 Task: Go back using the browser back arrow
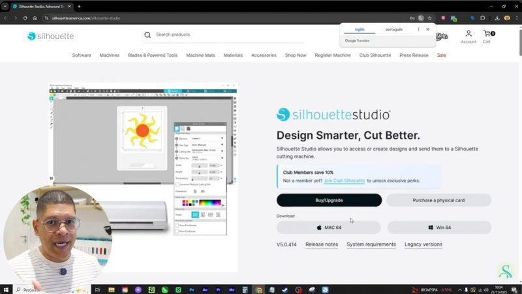[x=6, y=18]
